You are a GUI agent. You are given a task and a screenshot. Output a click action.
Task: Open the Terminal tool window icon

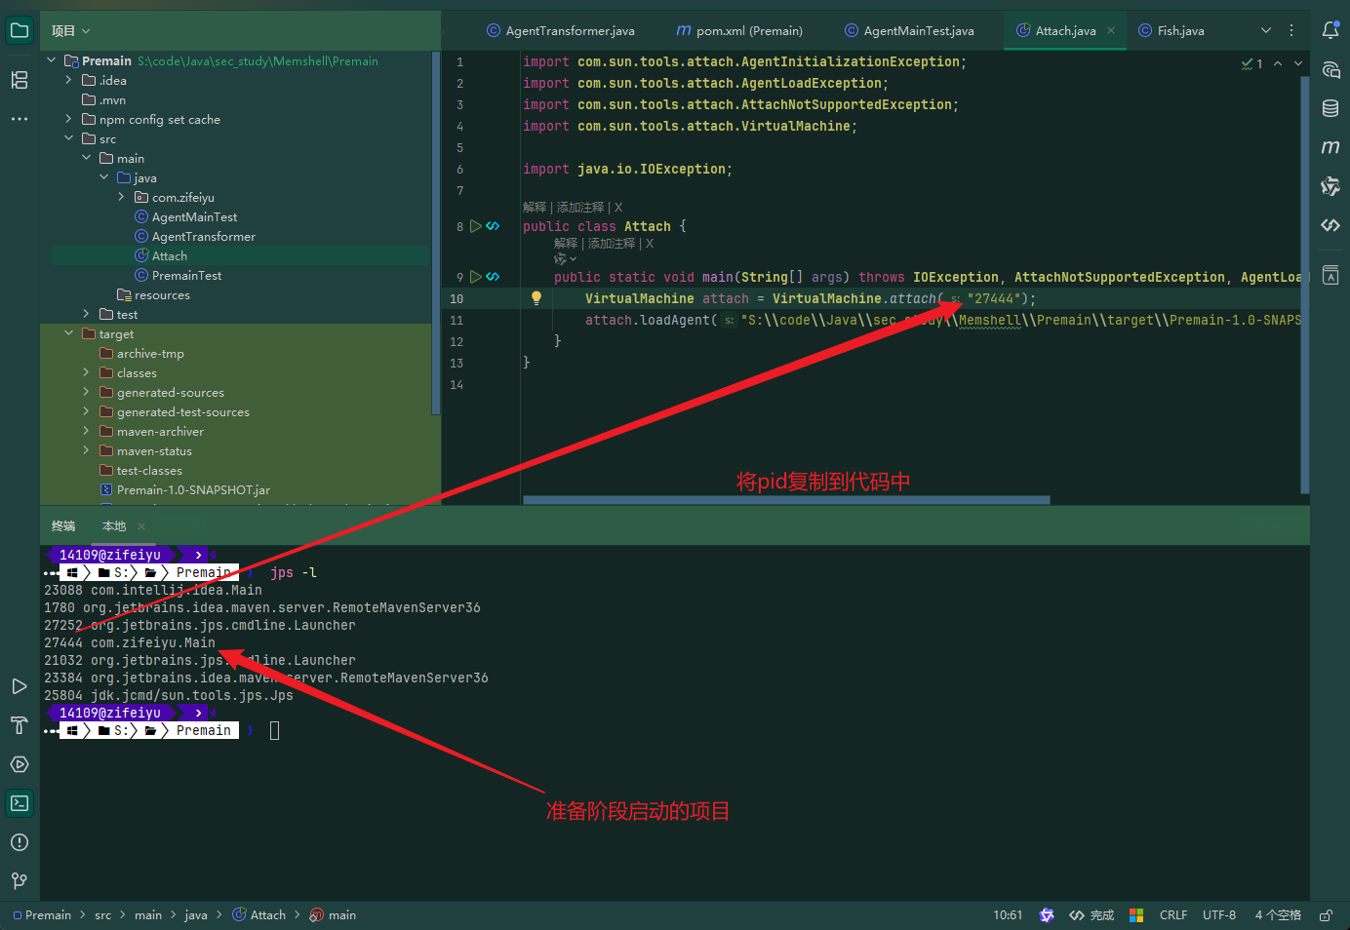[20, 803]
